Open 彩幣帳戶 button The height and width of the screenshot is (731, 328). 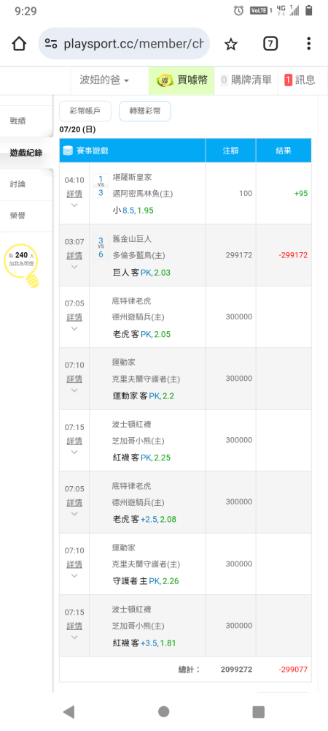pyautogui.click(x=85, y=111)
